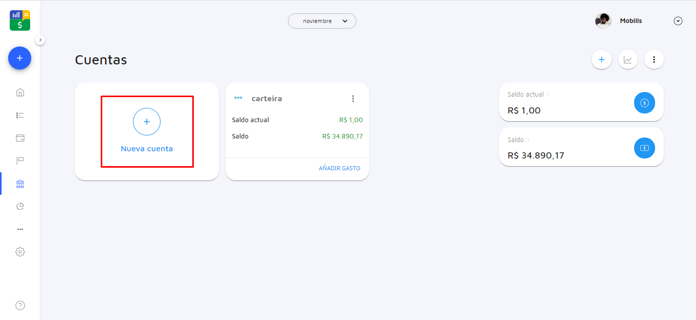696x320 pixels.
Task: Click the help question mark icon
Action: point(20,306)
